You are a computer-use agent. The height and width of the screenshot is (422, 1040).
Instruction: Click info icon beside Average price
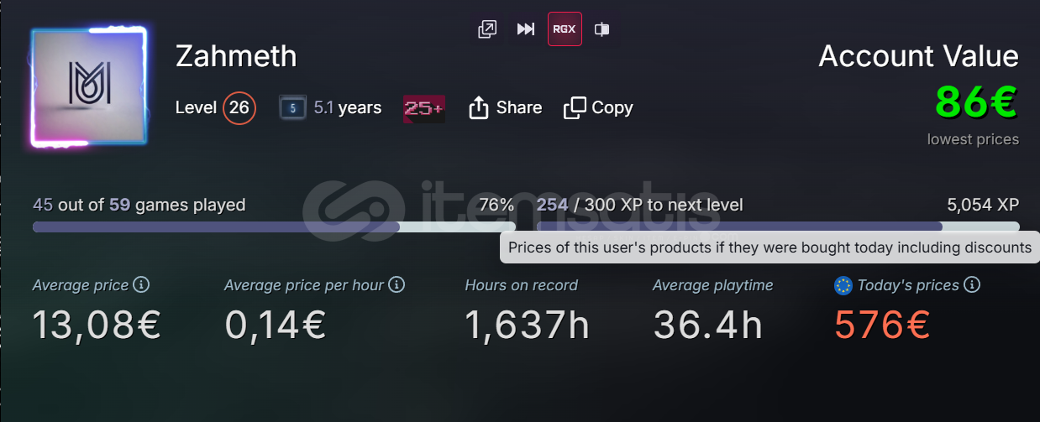[x=142, y=285]
